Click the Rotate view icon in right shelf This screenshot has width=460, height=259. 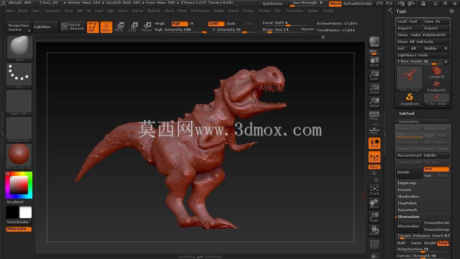(374, 231)
